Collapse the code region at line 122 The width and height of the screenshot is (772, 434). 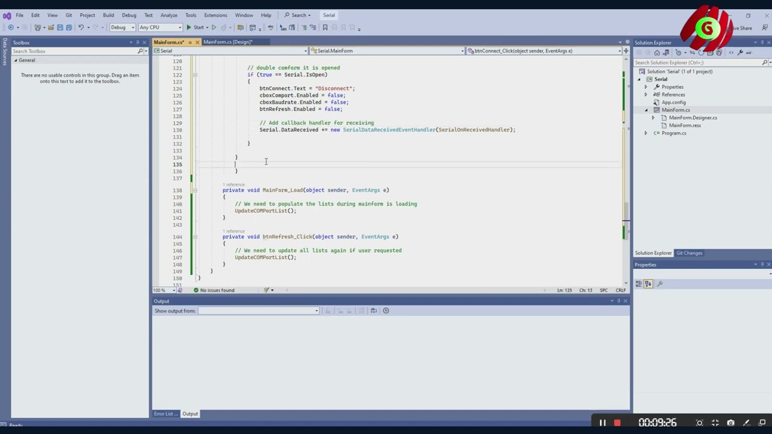(195, 75)
